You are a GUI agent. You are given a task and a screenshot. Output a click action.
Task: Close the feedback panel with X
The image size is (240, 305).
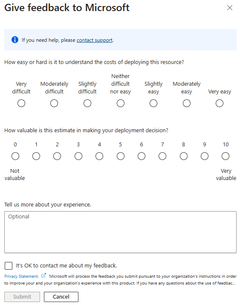pyautogui.click(x=230, y=8)
